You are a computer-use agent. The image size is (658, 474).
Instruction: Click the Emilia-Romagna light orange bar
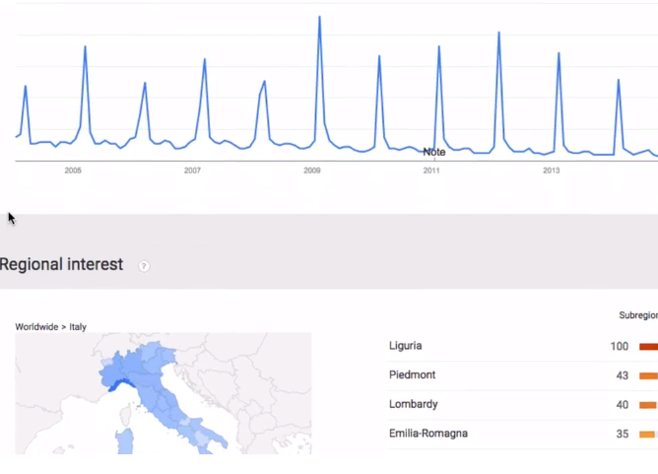coord(646,435)
